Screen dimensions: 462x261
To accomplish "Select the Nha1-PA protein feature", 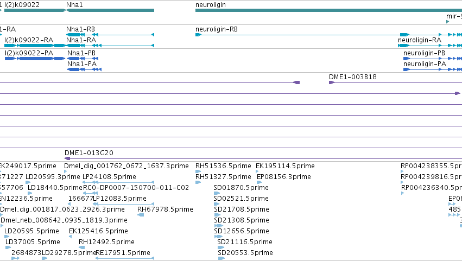I will pyautogui.click(x=84, y=69).
